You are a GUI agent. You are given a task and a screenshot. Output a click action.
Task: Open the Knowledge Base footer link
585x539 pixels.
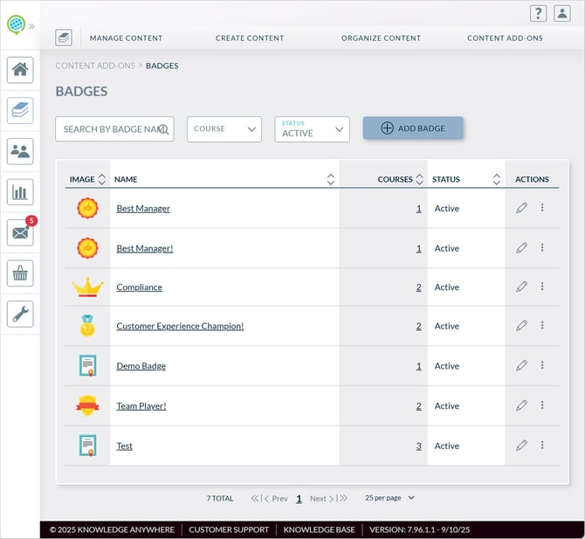319,529
